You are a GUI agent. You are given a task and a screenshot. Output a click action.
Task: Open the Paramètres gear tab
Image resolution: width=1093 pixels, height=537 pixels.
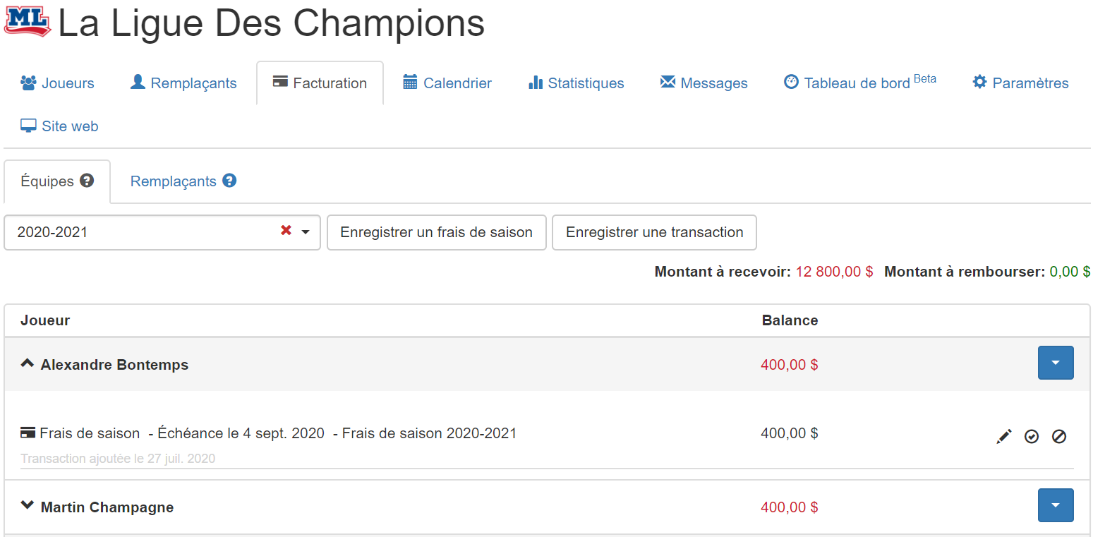pyautogui.click(x=1020, y=83)
